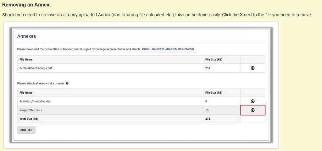Select declaration-of-honour.pdf file name

coord(36,68)
